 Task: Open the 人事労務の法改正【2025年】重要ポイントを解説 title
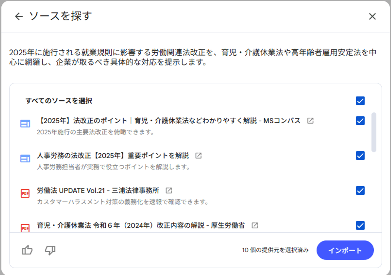coord(113,155)
